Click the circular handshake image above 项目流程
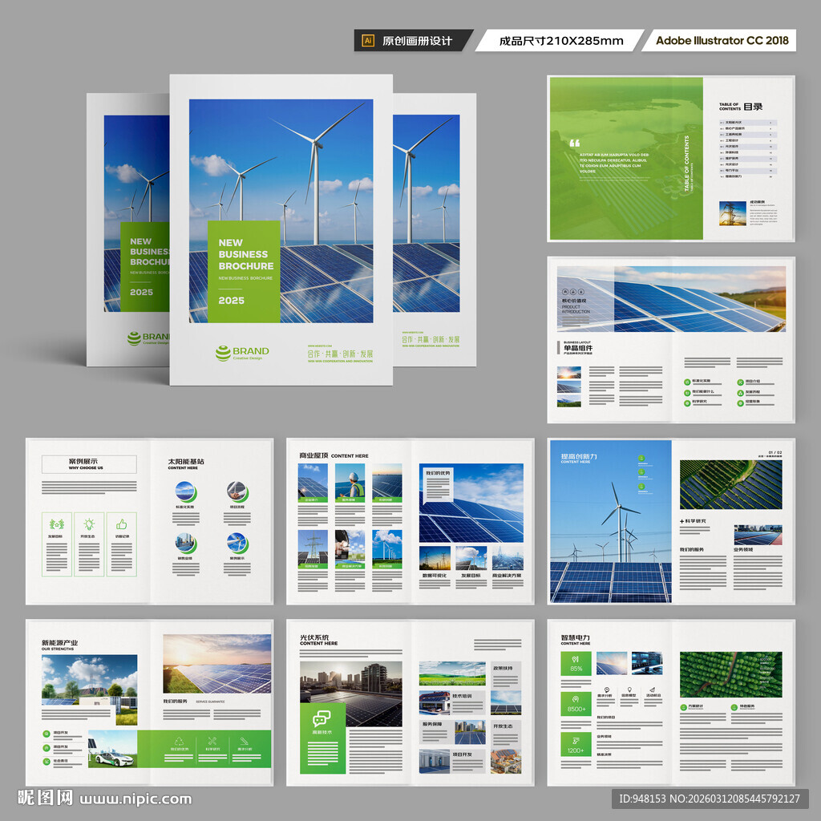This screenshot has height=821, width=821. coord(237,491)
